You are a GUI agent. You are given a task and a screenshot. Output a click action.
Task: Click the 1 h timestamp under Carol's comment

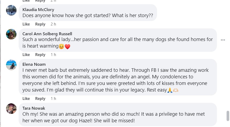click(x=53, y=55)
